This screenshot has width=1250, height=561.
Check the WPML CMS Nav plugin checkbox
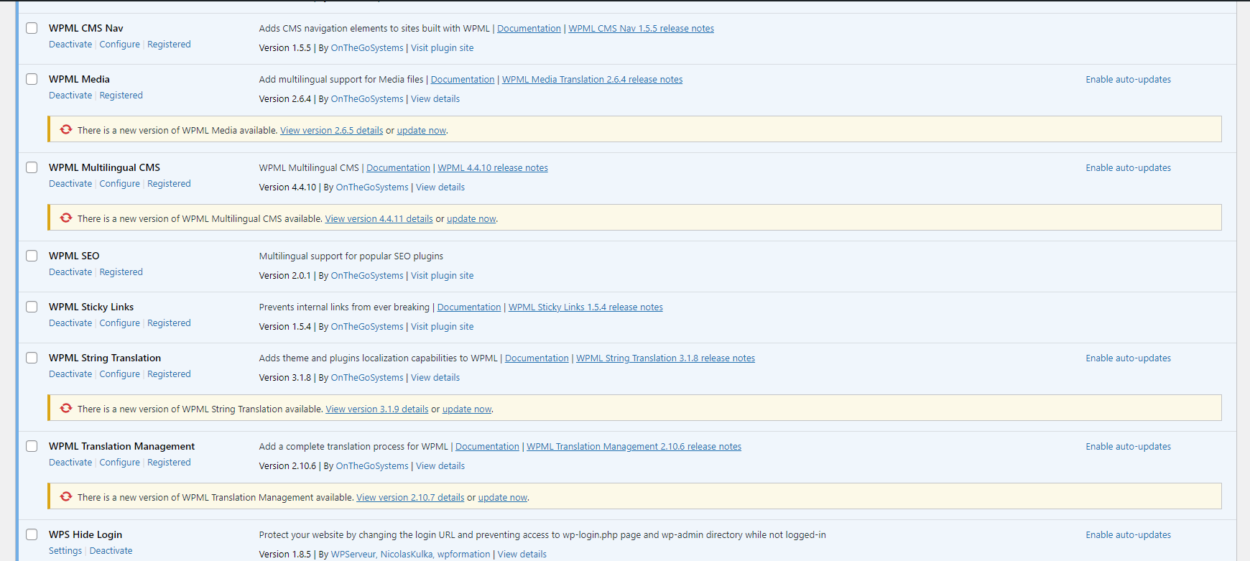click(x=32, y=28)
